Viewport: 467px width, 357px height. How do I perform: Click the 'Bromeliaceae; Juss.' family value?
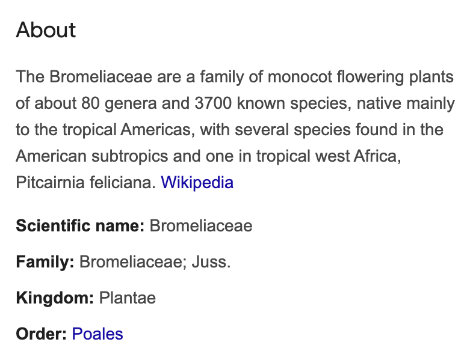(155, 262)
